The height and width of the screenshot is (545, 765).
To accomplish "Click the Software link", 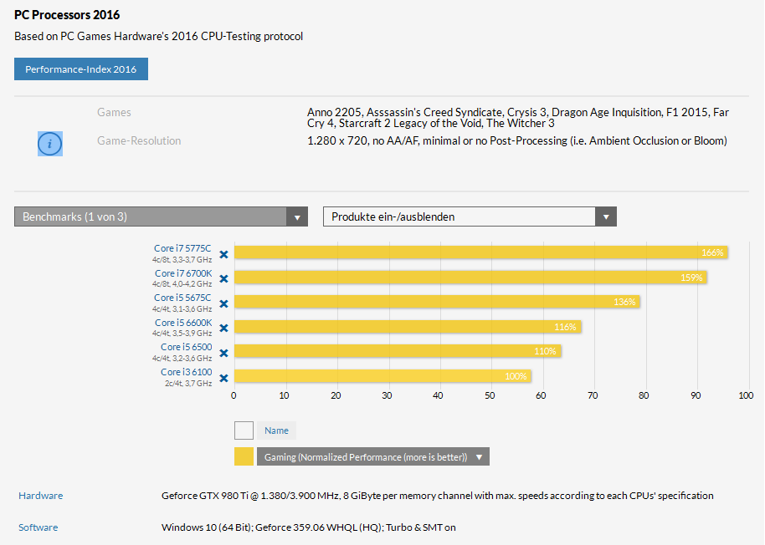I will (x=38, y=527).
